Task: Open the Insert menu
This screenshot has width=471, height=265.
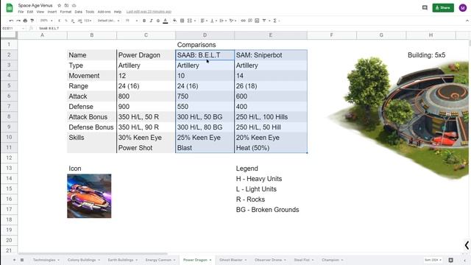Action: click(x=52, y=12)
